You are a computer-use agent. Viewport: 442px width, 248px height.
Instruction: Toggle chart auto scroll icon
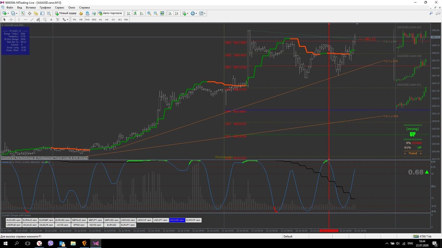point(170,13)
